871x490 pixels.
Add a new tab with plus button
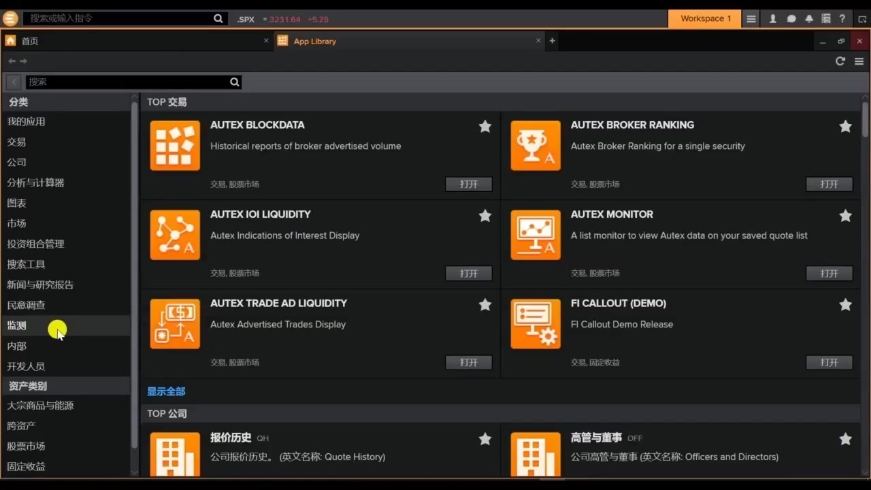[x=552, y=41]
